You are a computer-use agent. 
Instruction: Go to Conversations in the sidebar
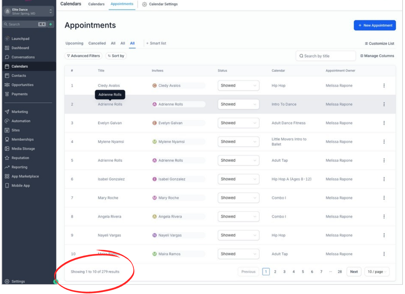point(23,57)
